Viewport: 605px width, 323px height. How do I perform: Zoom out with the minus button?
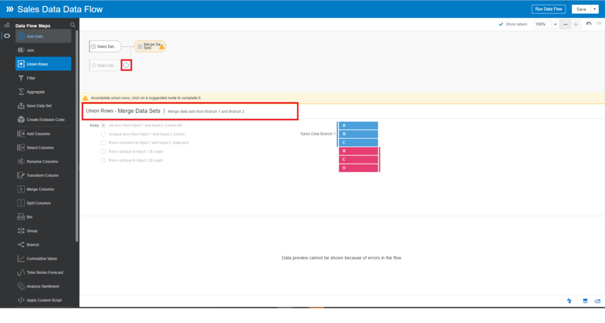point(565,24)
